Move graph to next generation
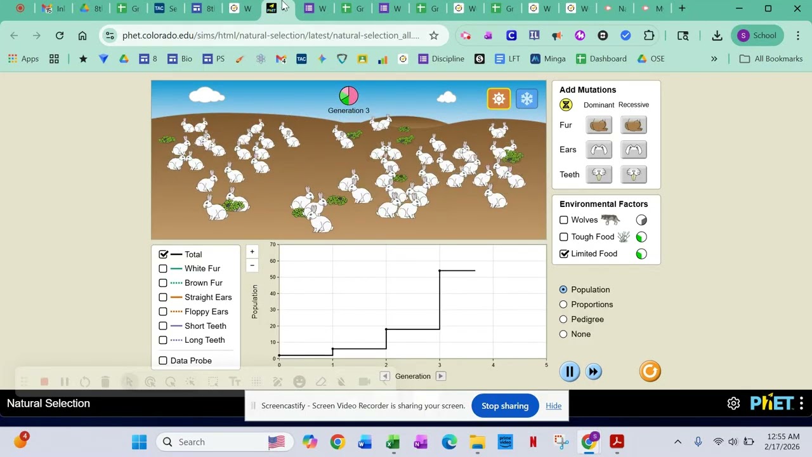The image size is (812, 457). 441,376
